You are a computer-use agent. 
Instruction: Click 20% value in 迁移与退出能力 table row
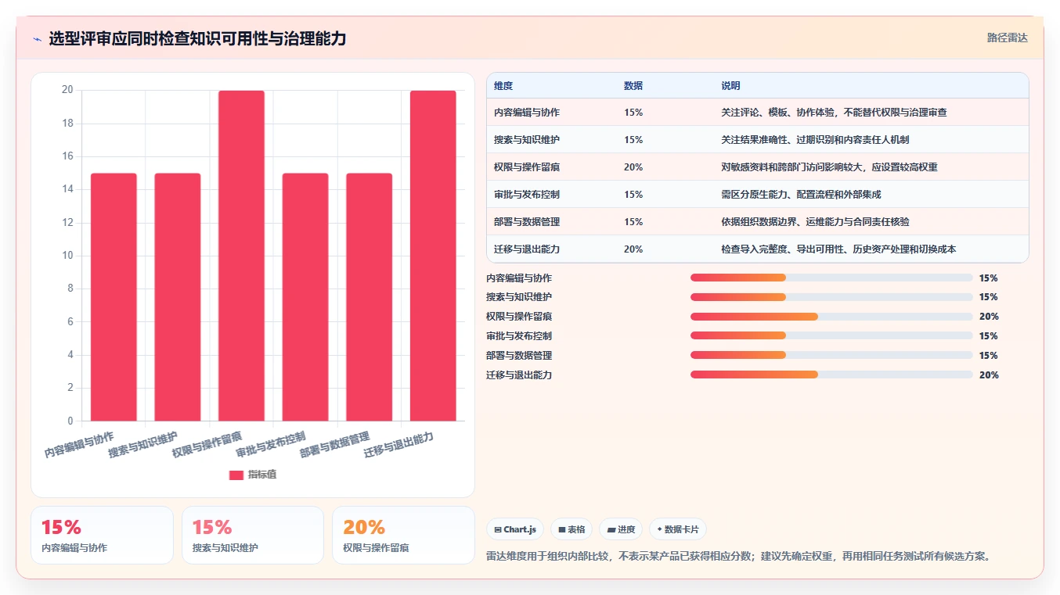pyautogui.click(x=633, y=249)
